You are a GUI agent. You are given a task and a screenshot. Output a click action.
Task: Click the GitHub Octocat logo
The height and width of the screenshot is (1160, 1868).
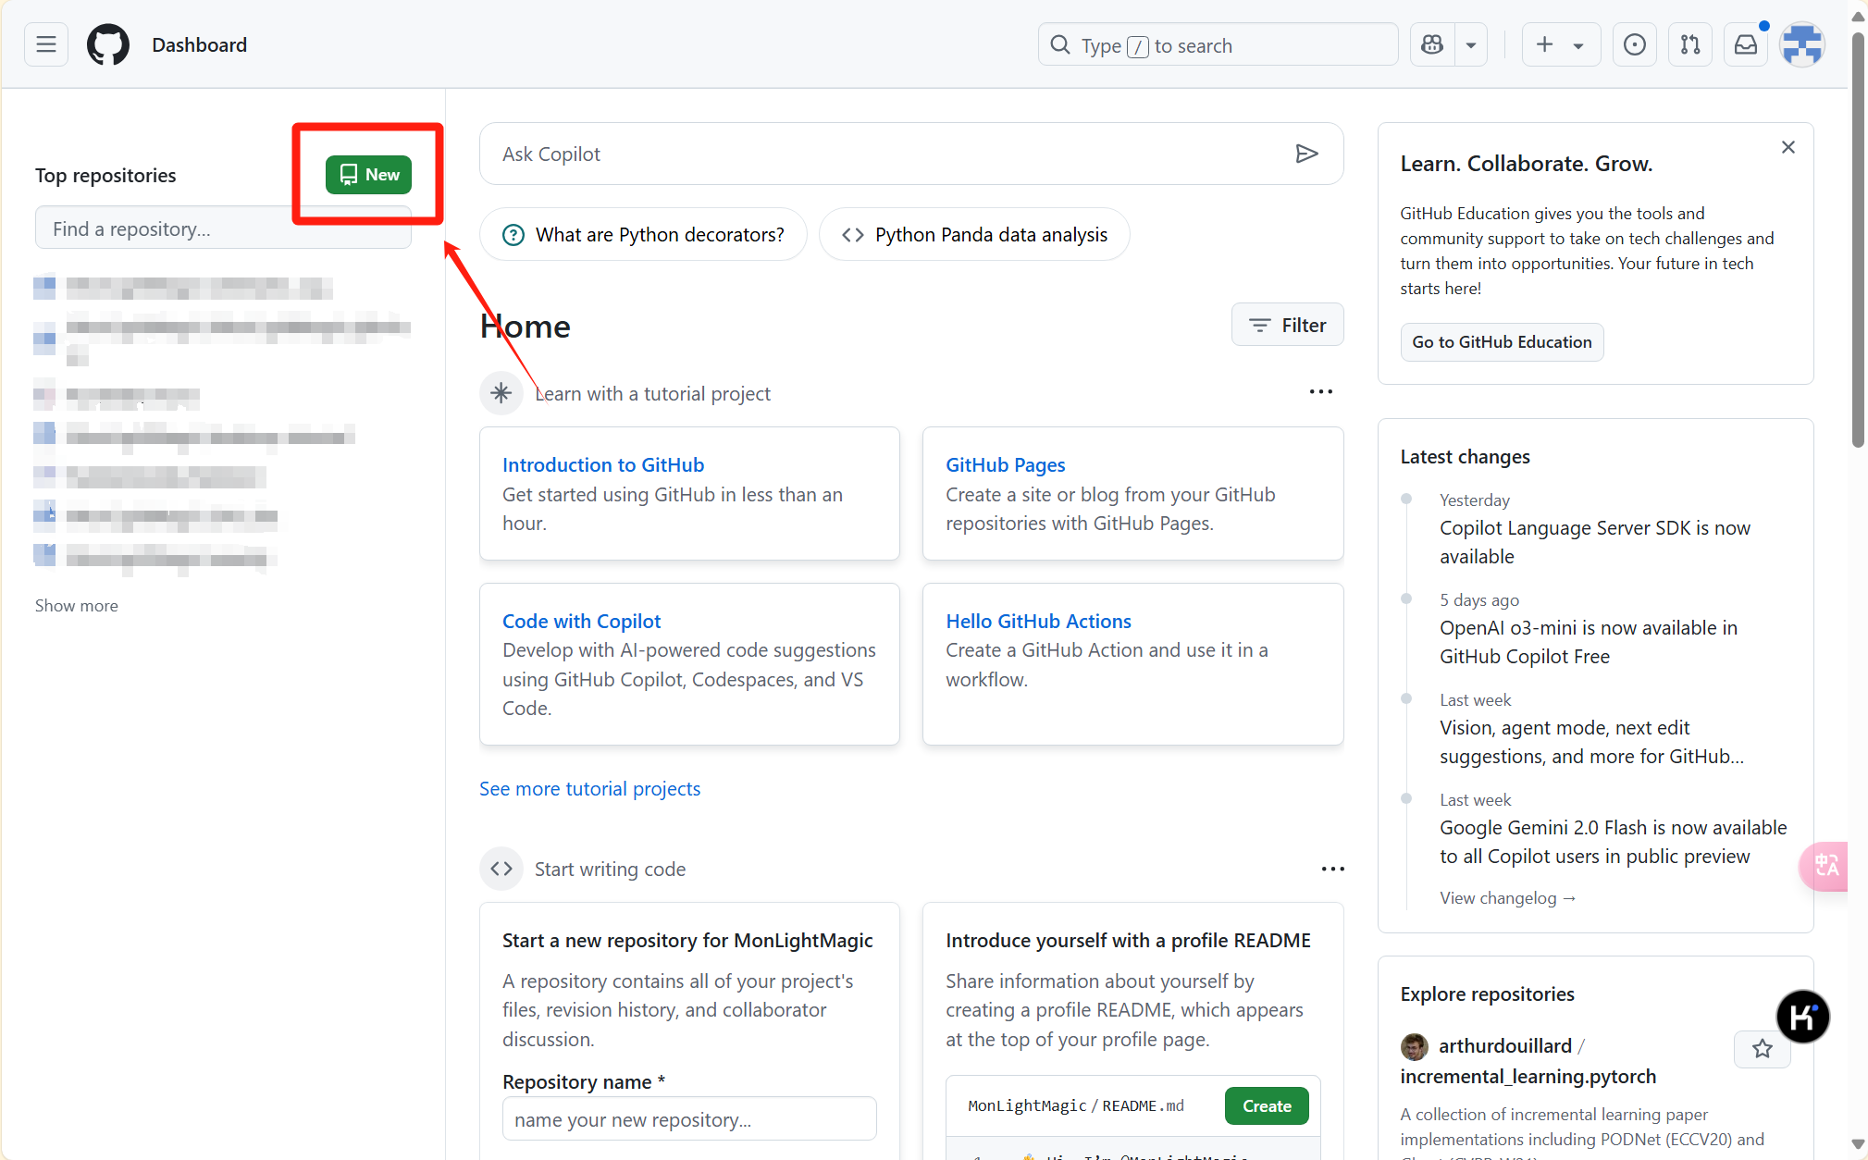pos(108,44)
